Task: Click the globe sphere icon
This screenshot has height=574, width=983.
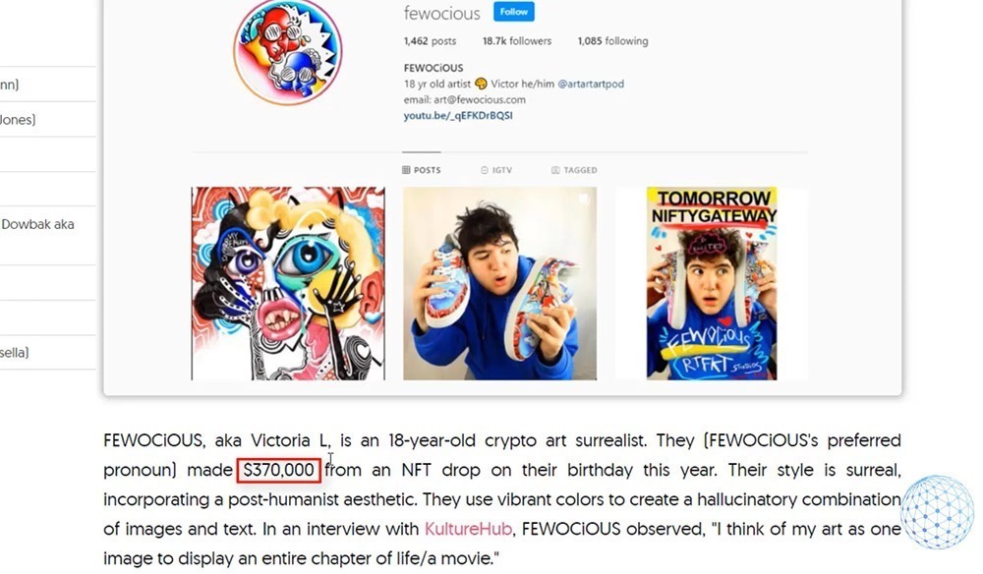Action: point(937,513)
